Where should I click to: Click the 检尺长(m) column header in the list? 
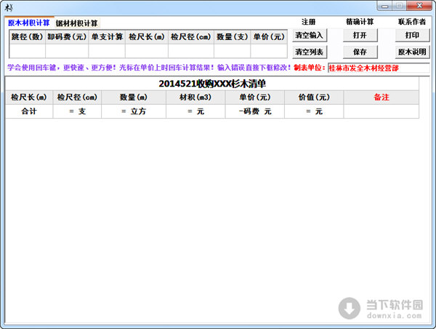[x=29, y=98]
